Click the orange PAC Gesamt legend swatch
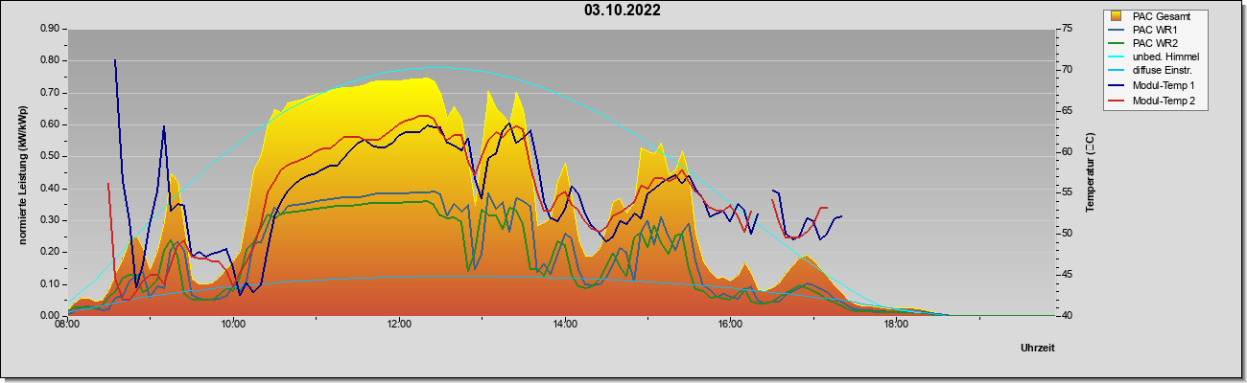 pyautogui.click(x=1117, y=15)
